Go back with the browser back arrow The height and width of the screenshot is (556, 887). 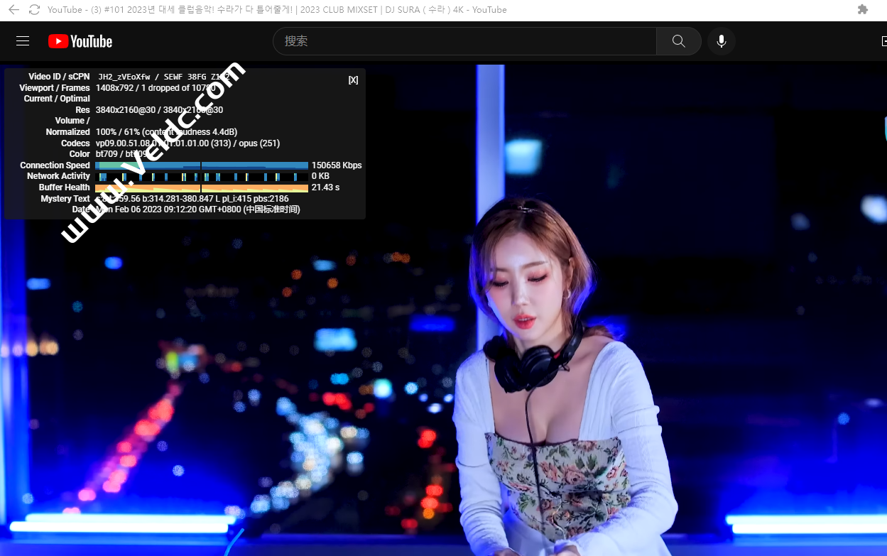[13, 10]
